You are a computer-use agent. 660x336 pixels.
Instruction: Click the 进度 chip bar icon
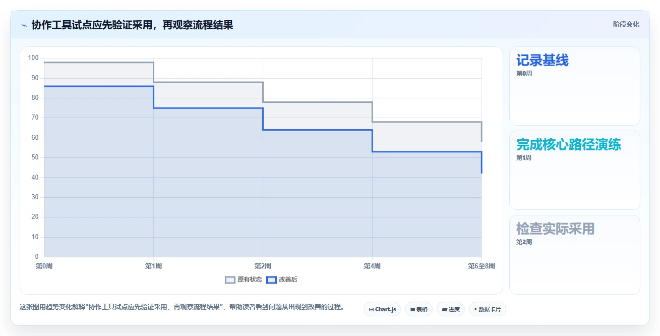coord(445,309)
